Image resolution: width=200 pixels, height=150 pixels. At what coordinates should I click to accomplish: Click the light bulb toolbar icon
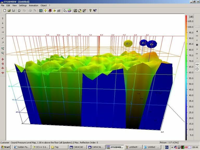(x=45, y=11)
